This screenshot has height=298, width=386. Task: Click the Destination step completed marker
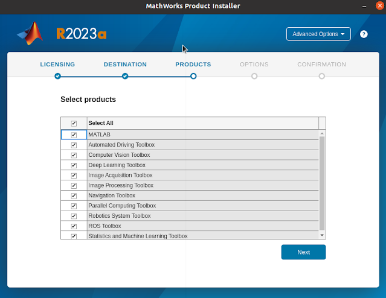(x=125, y=76)
